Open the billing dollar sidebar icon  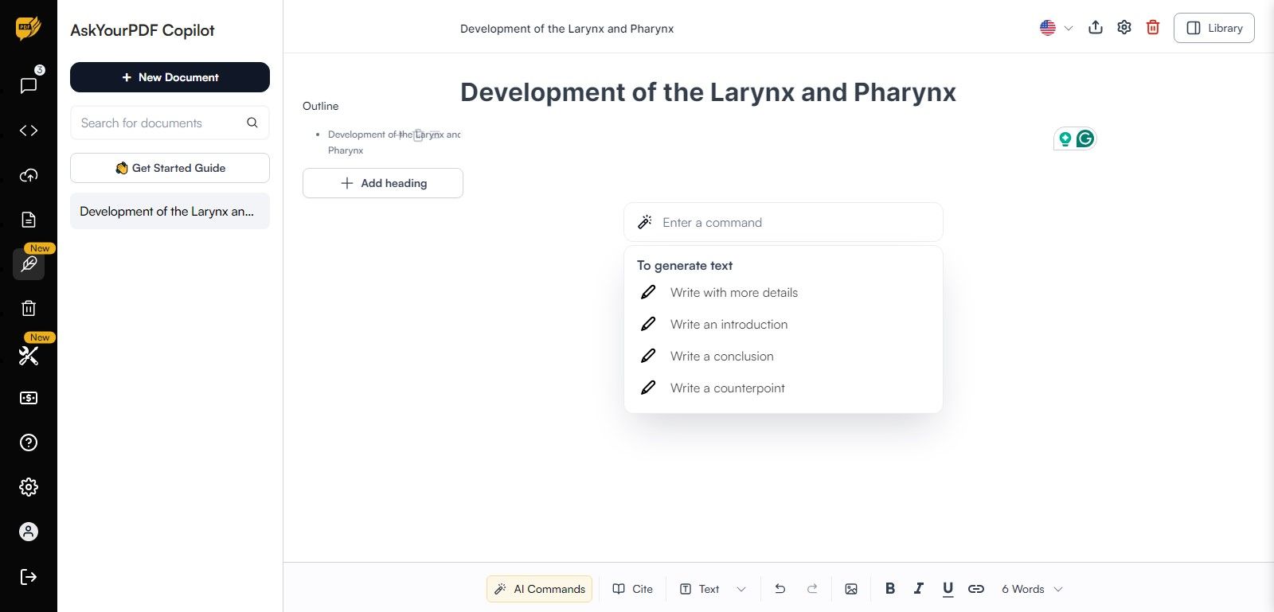point(29,398)
